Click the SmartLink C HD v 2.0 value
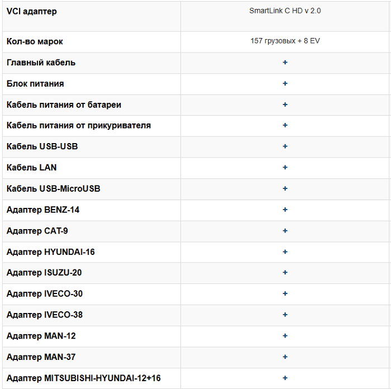 pos(285,11)
